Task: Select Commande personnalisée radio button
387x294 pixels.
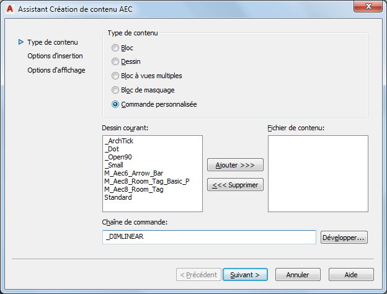Action: point(115,104)
